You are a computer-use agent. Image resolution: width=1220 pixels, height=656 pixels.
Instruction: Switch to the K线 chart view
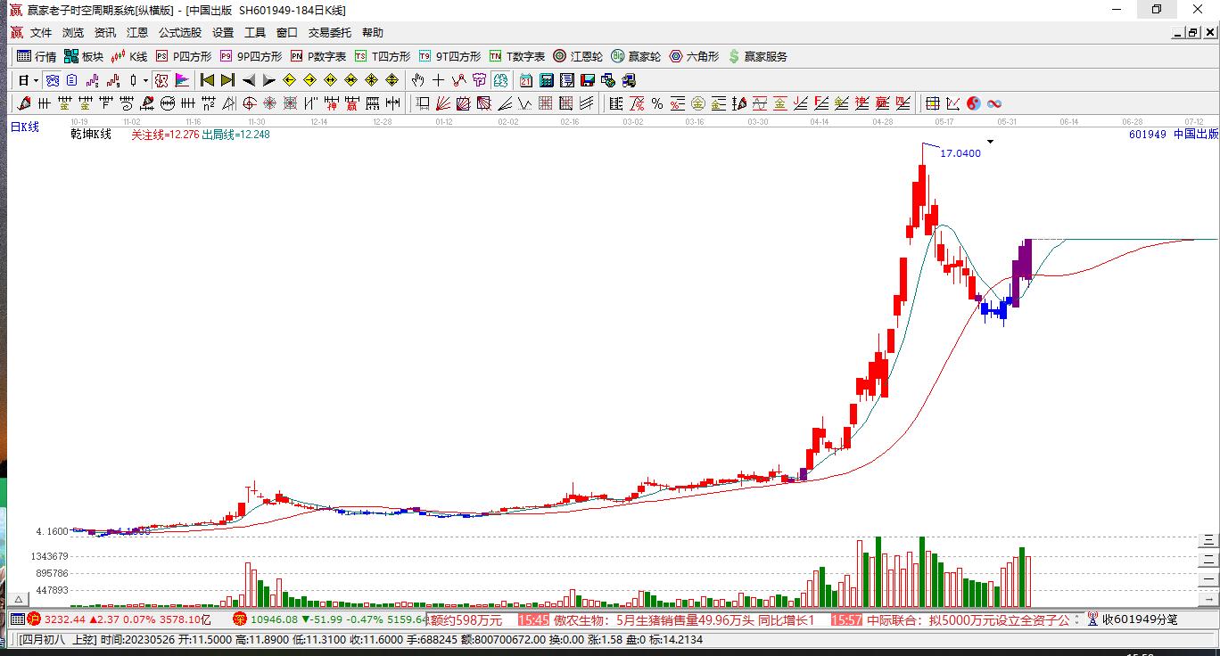pos(129,56)
